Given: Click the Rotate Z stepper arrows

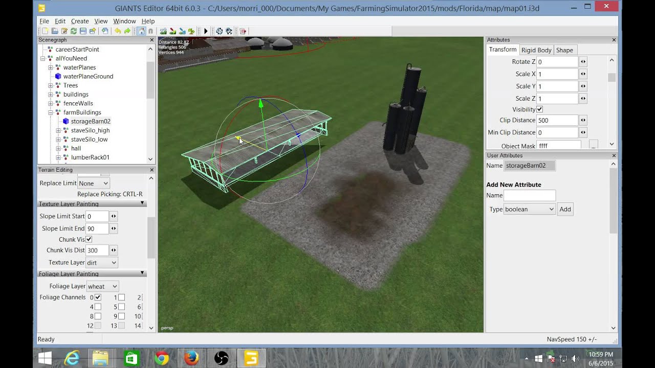Looking at the screenshot, I should pyautogui.click(x=583, y=62).
